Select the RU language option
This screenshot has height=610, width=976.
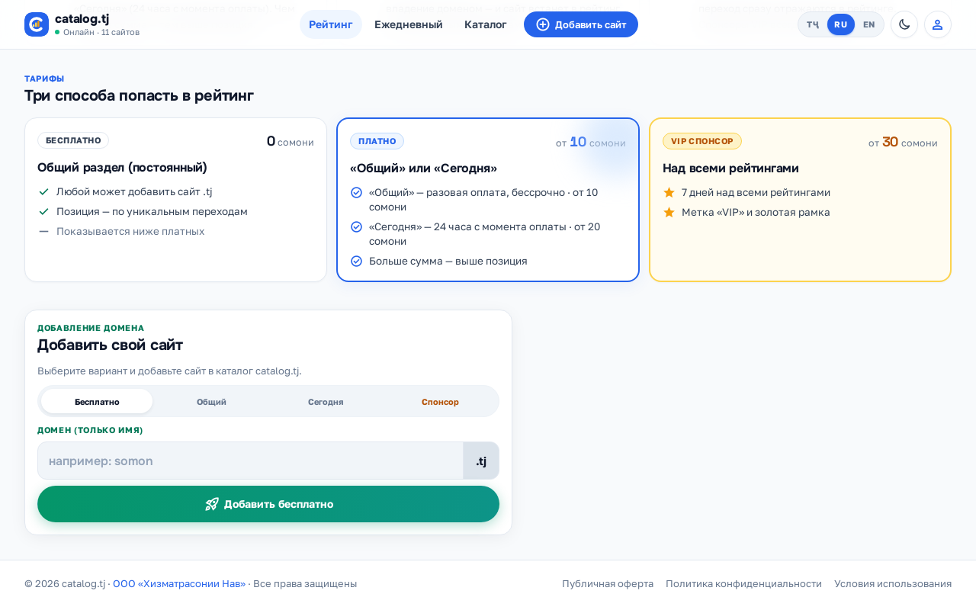pos(841,24)
